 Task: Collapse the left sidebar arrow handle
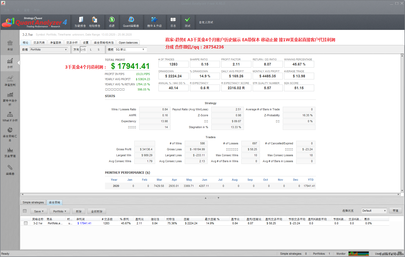coord(18,63)
